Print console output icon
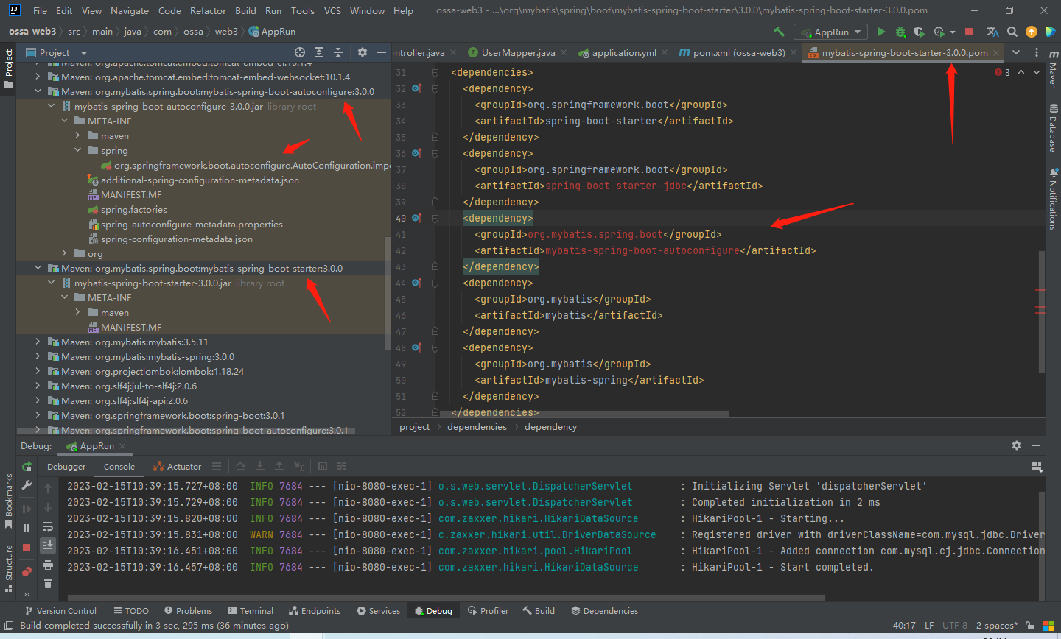1061x639 pixels. pyautogui.click(x=48, y=565)
